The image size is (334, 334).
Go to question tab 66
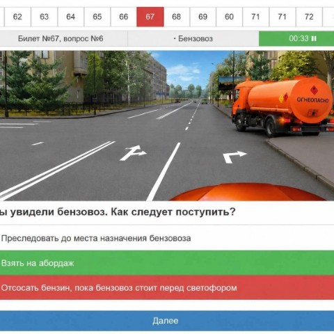124,17
